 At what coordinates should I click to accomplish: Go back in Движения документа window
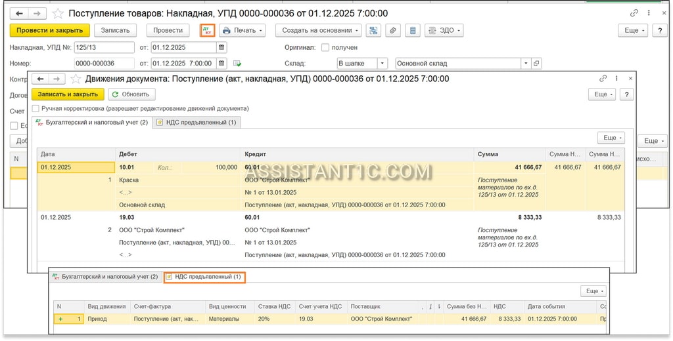(x=40, y=79)
